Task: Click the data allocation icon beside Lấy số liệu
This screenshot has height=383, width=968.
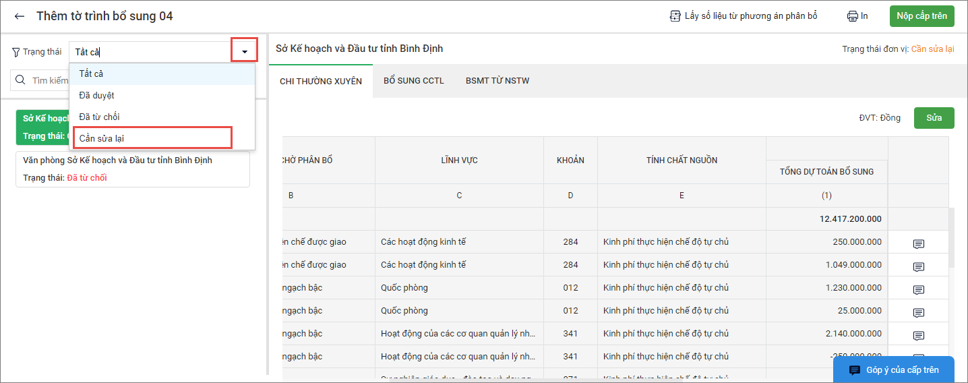Action: click(675, 16)
